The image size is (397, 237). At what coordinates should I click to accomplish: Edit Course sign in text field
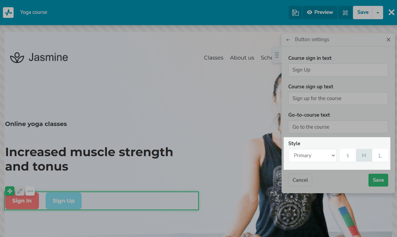338,70
